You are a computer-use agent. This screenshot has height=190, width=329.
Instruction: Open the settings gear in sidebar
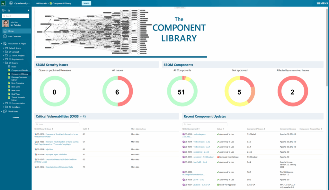pos(3,10)
